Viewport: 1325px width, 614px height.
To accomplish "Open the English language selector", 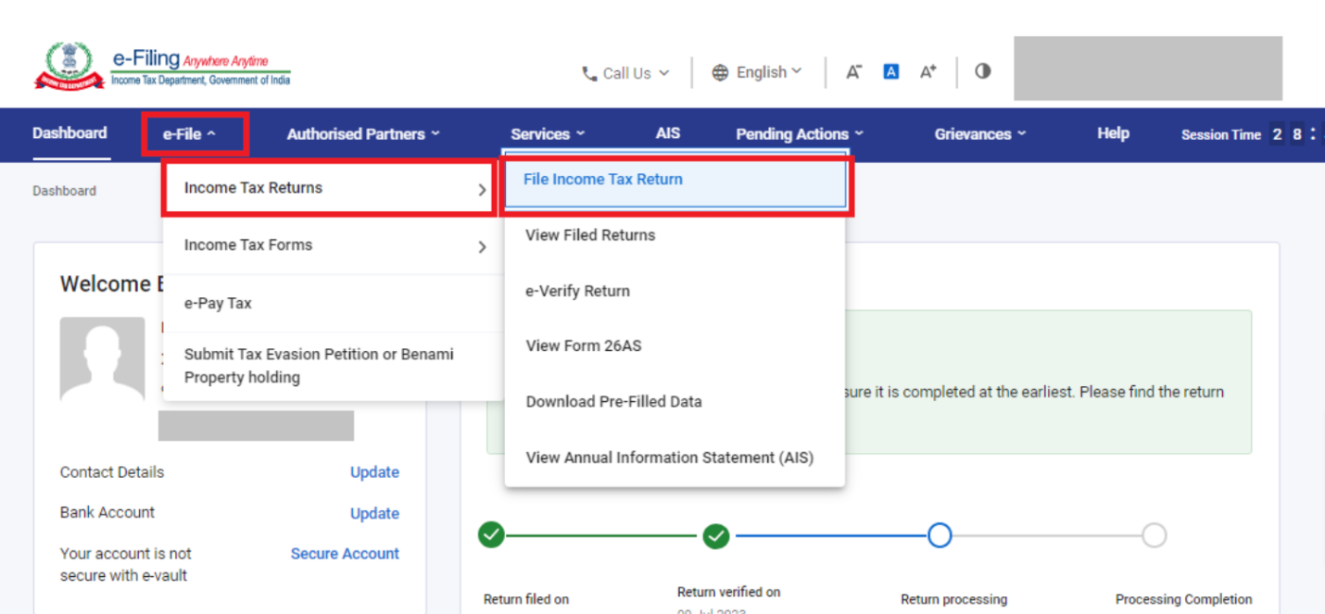I will click(x=757, y=72).
